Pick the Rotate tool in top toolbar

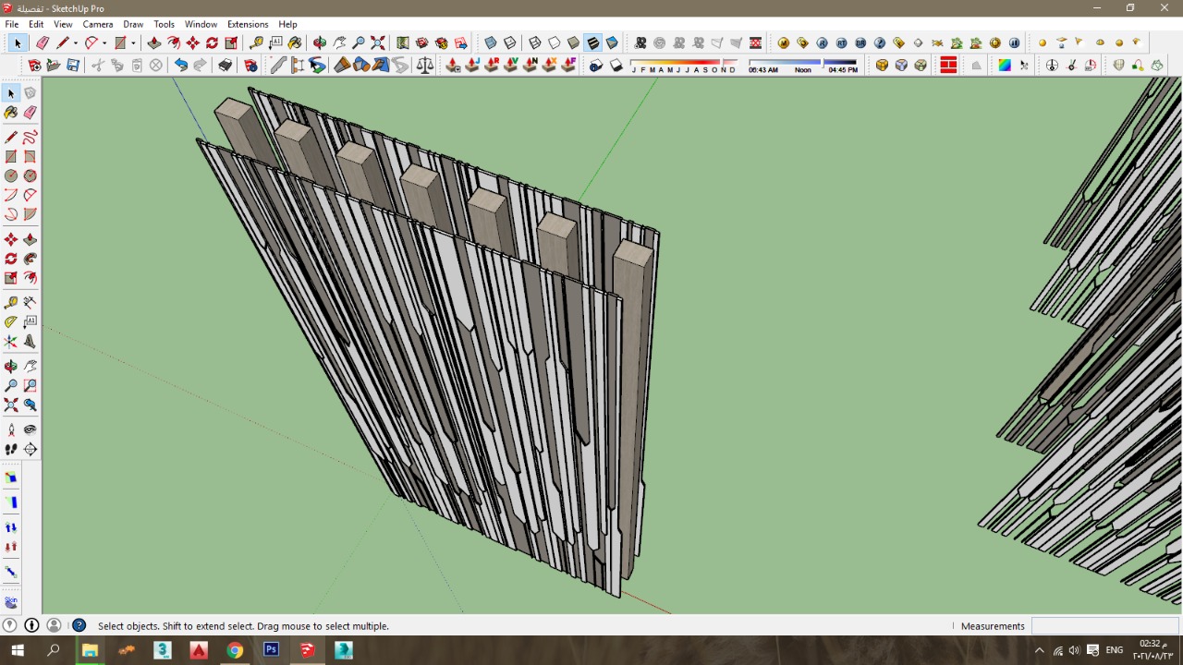coord(212,43)
